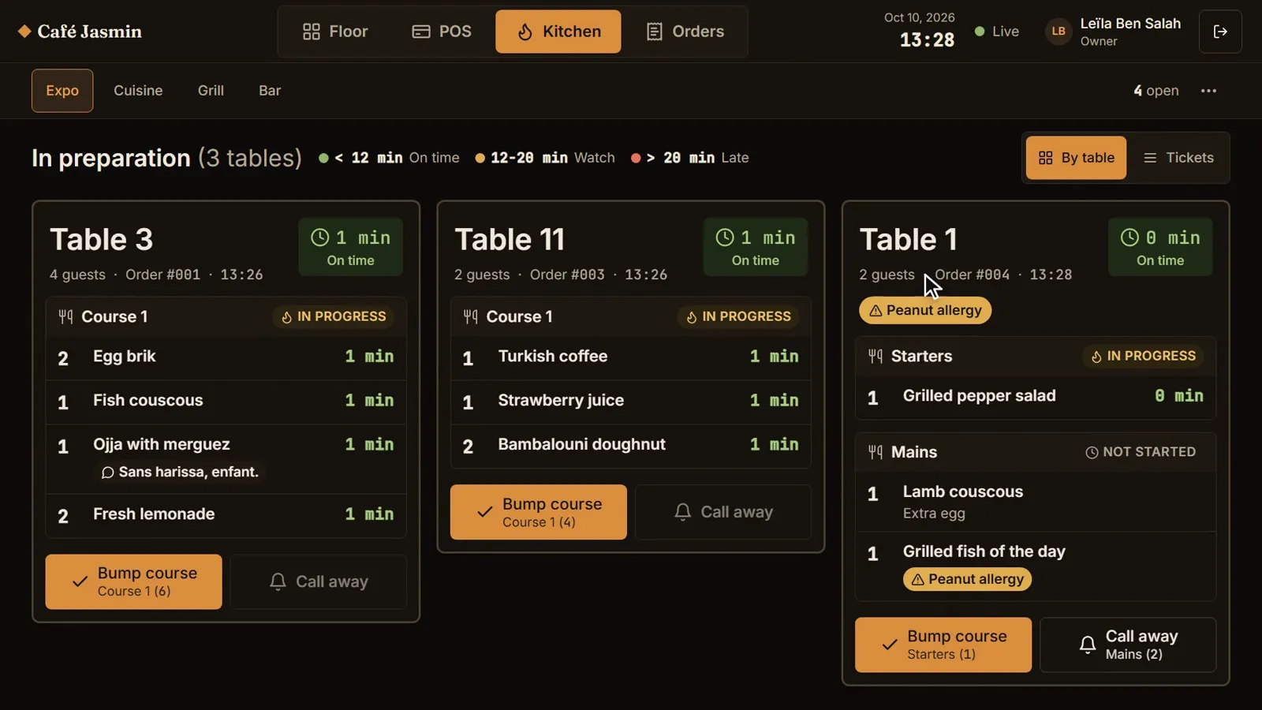This screenshot has width=1262, height=710.
Task: Select the Grilled pepper salad item
Action: pyautogui.click(x=1036, y=397)
